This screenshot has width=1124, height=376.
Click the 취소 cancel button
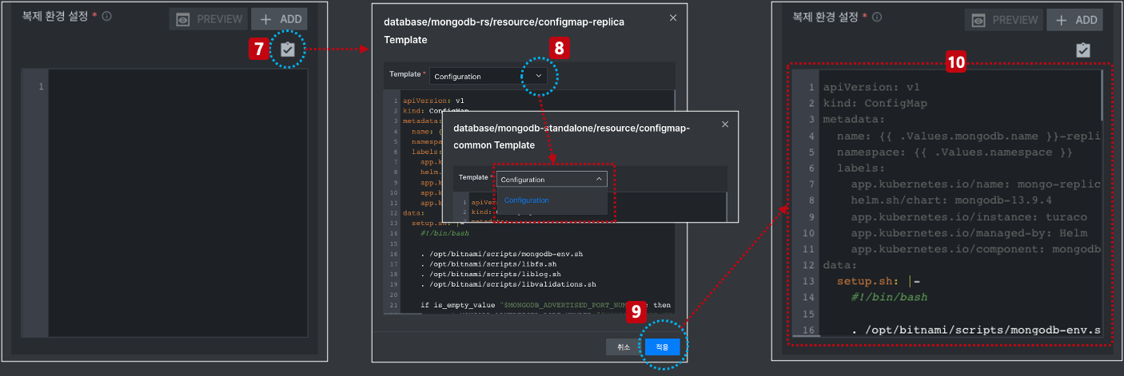coord(624,346)
